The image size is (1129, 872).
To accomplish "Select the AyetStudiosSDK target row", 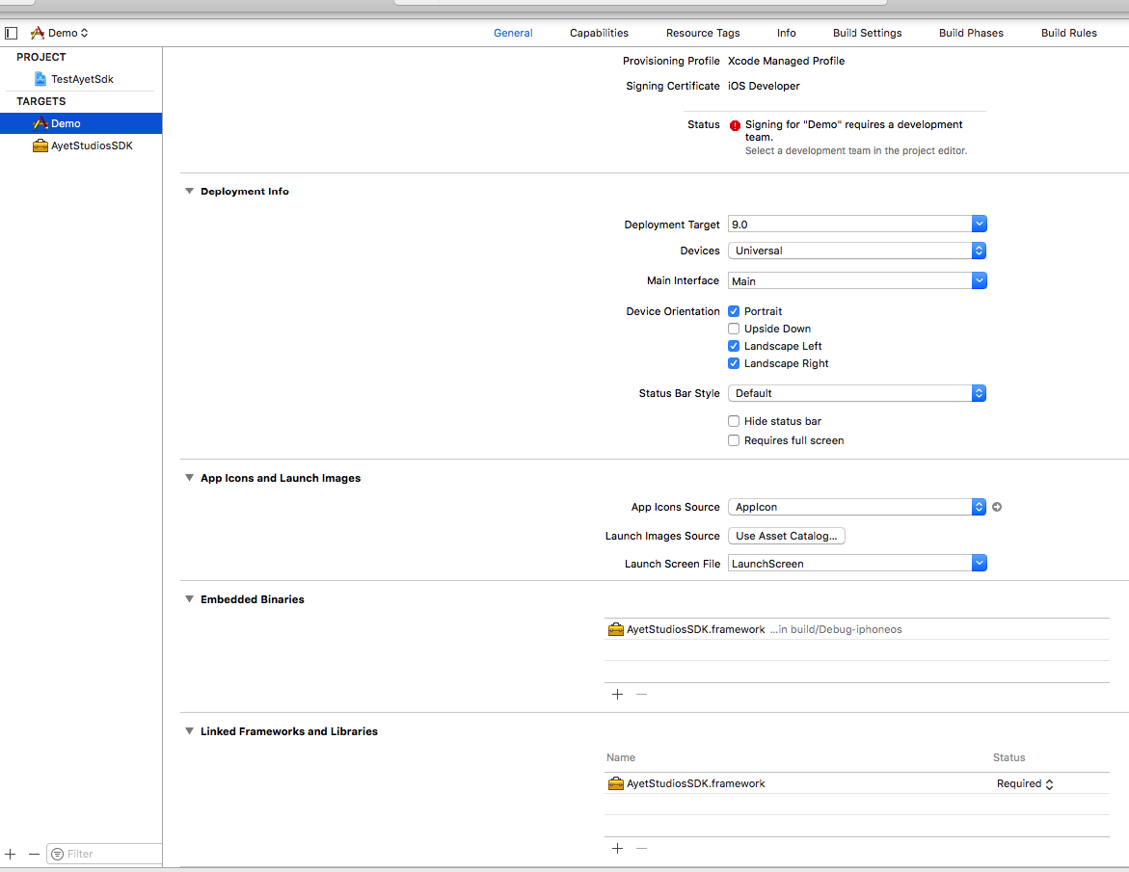I will tap(81, 145).
